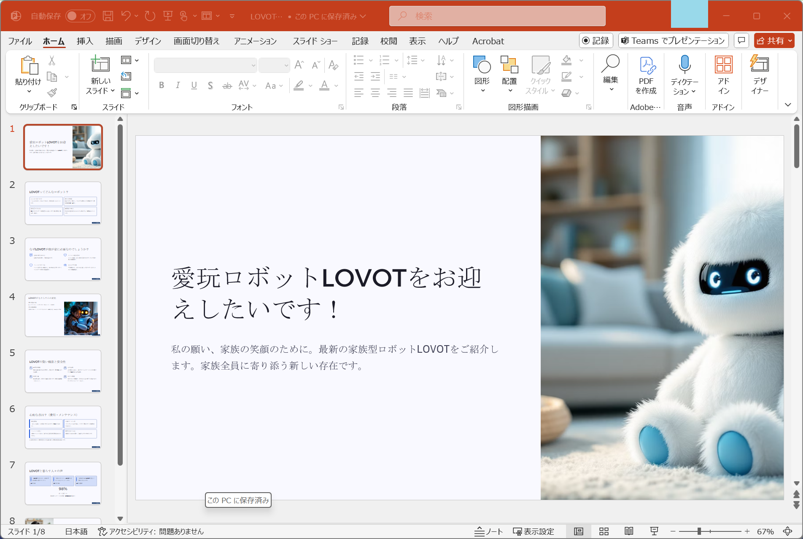This screenshot has width=803, height=539.
Task: Click the font color swatch
Action: (x=324, y=86)
